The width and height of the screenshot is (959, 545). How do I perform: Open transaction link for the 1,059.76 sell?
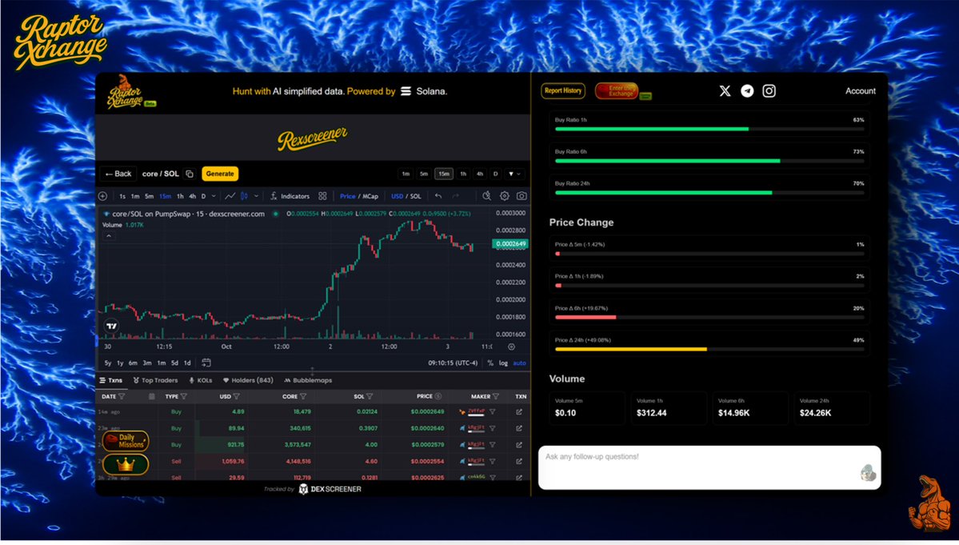[x=518, y=461]
